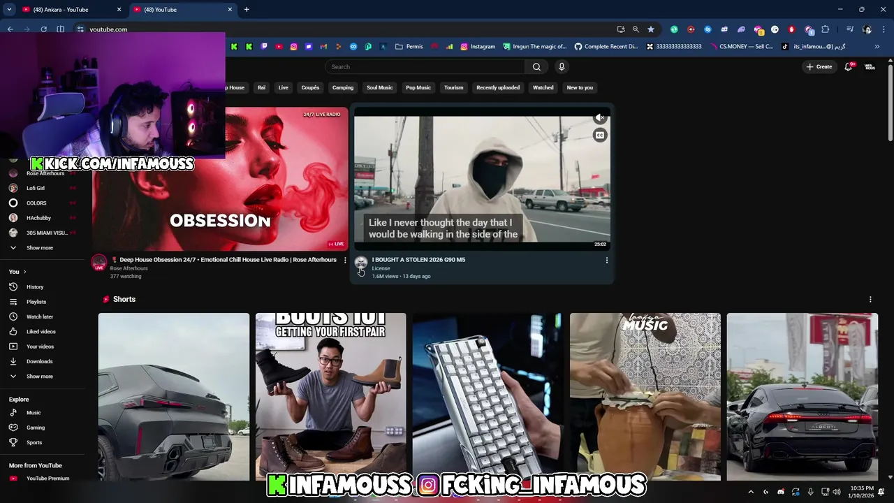
Task: Select the Tourism filter chip
Action: (454, 87)
